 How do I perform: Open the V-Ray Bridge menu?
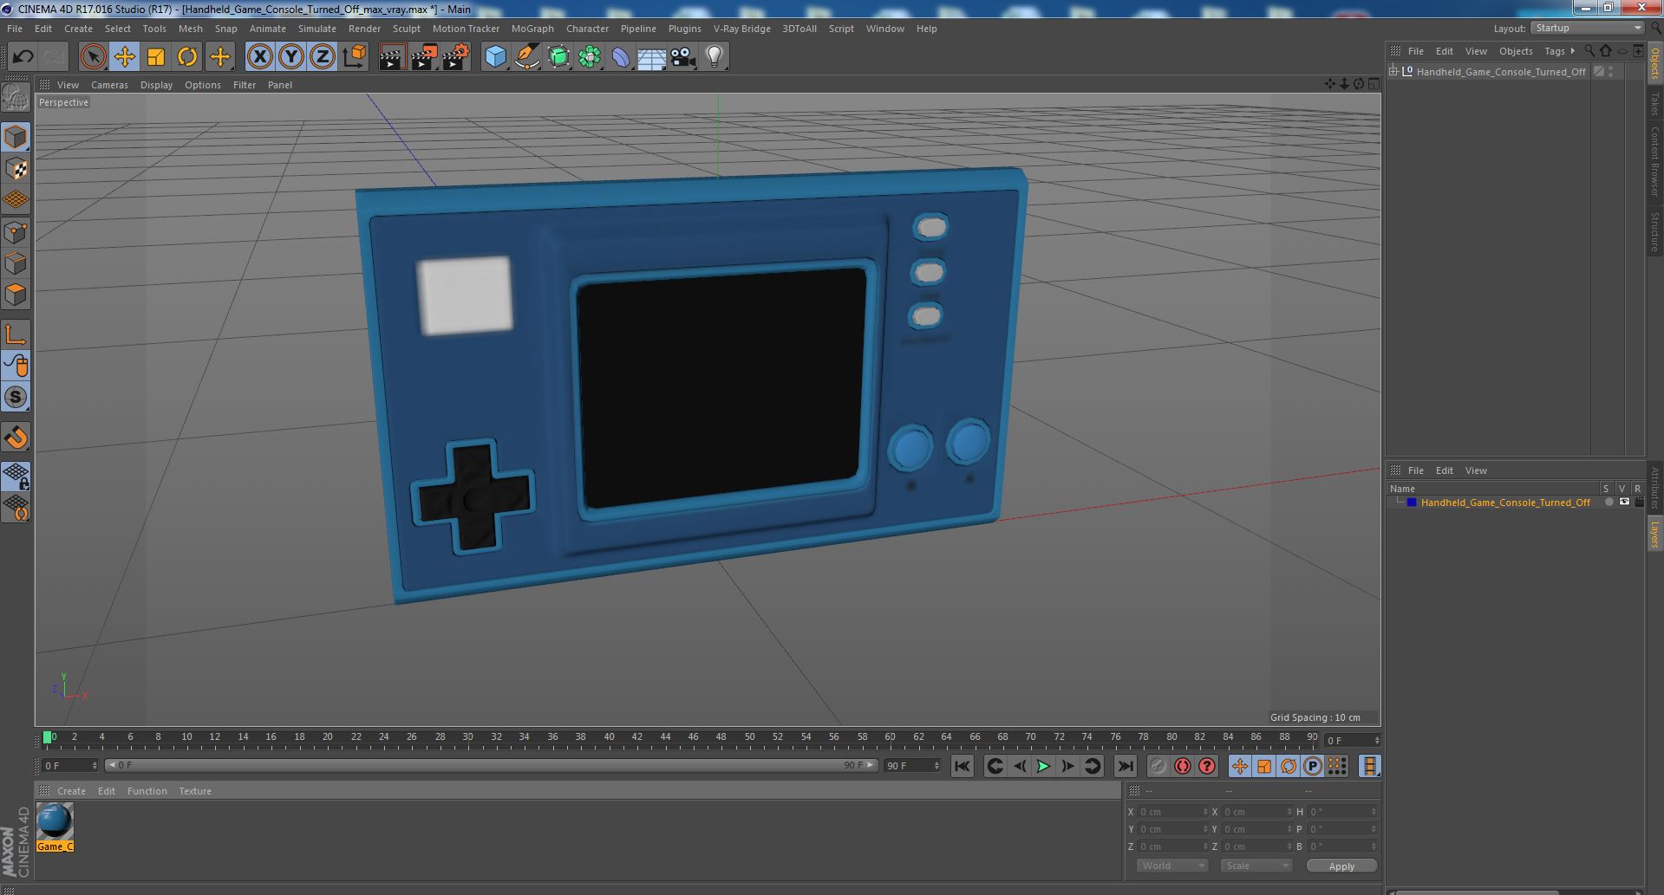coord(742,29)
